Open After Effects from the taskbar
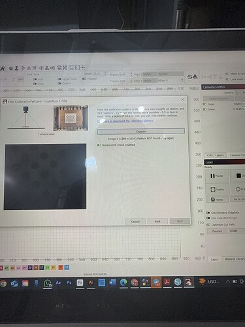 pyautogui.click(x=58, y=283)
